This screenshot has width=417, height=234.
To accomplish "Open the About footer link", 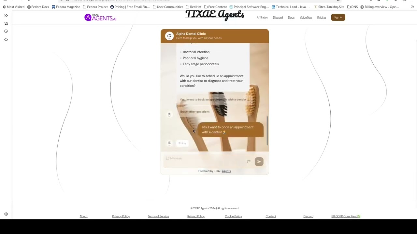I will tap(83, 216).
